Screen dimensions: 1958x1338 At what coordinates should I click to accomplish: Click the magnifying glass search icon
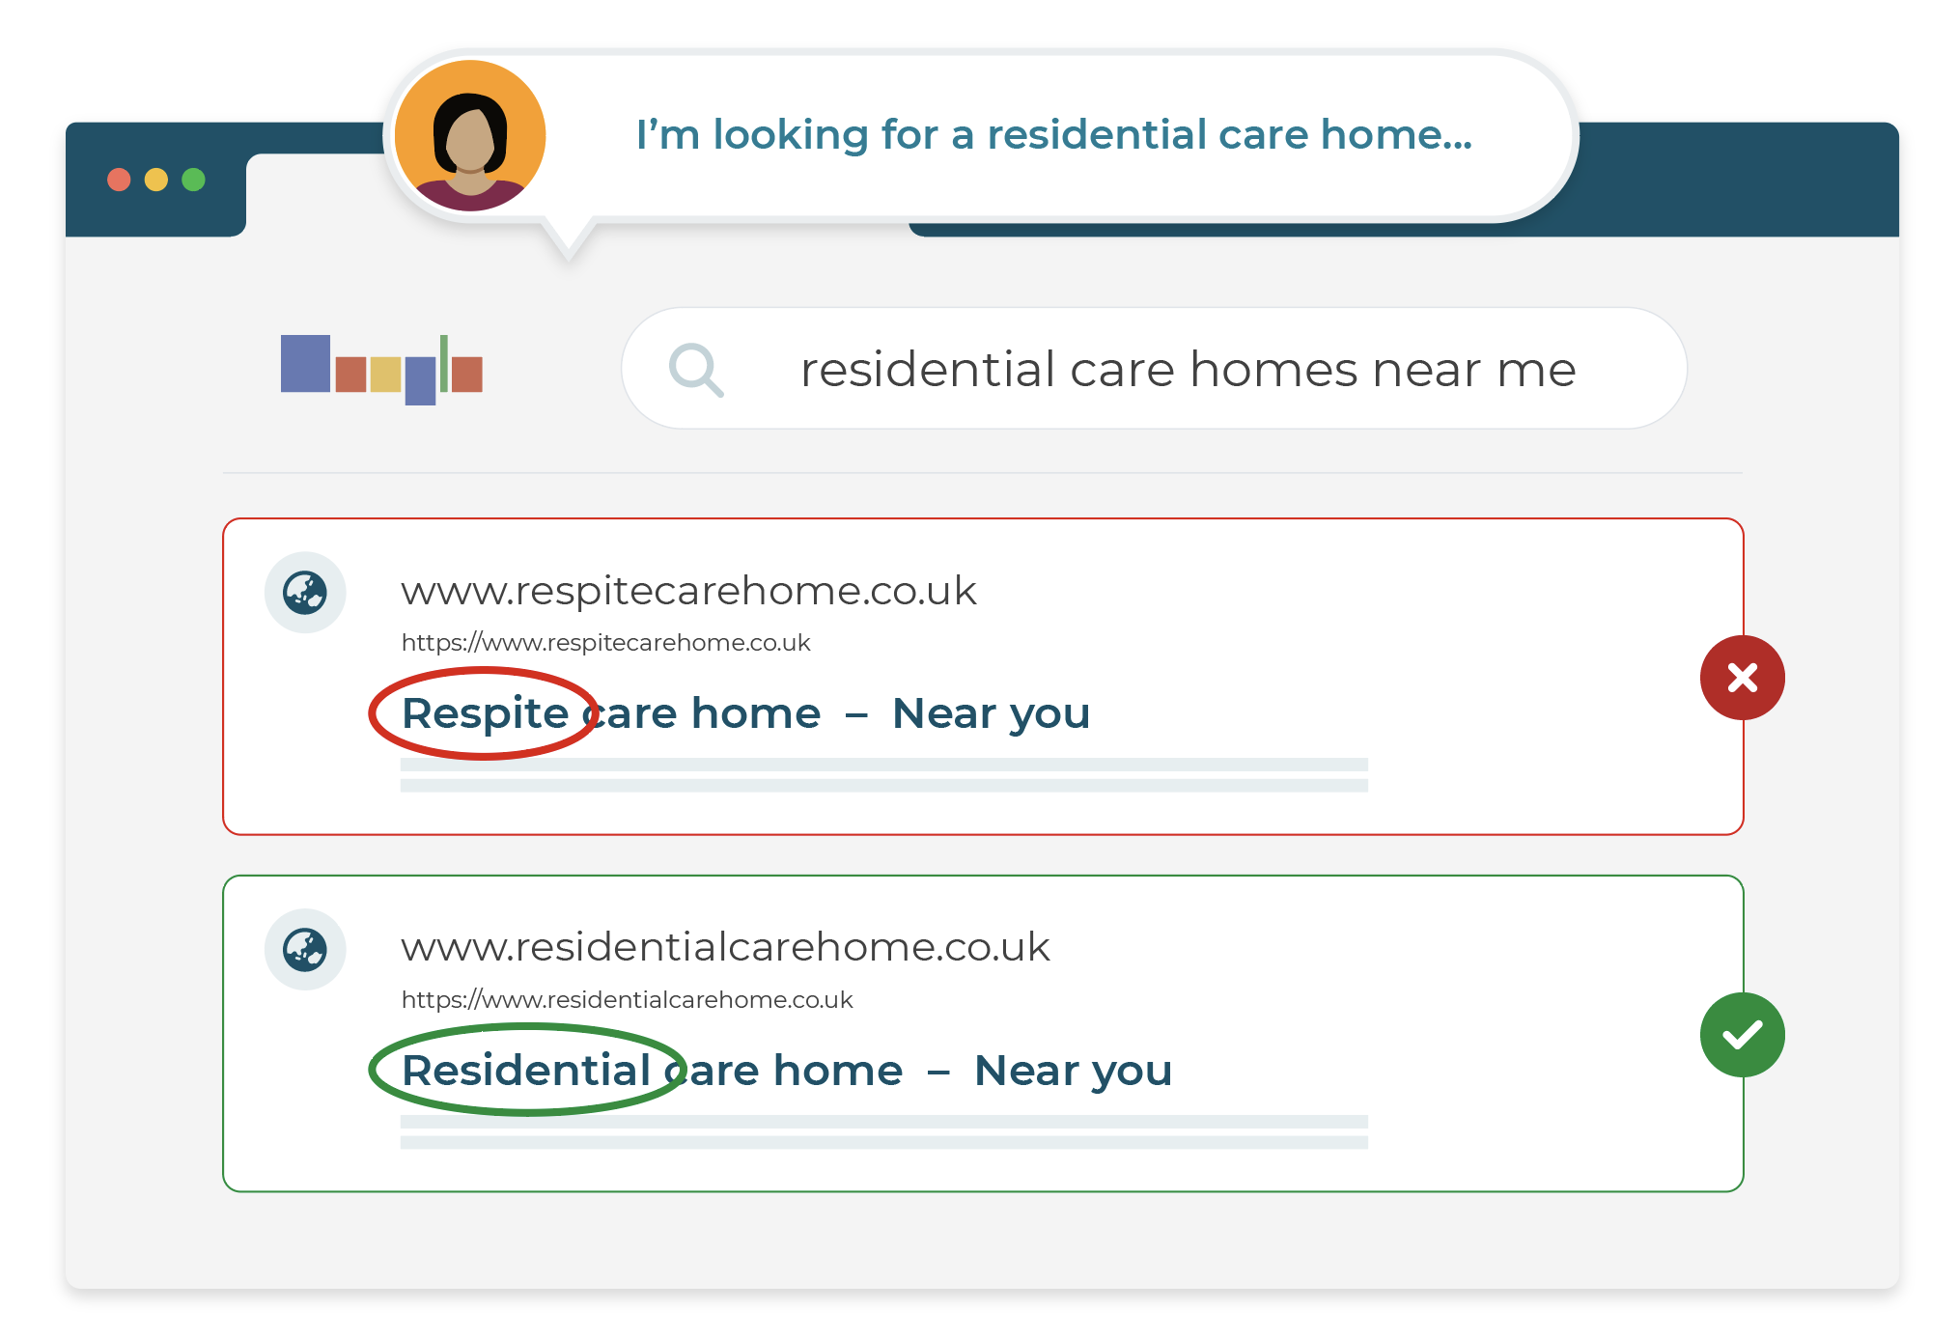pos(696,370)
